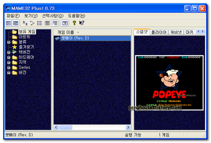Image resolution: width=211 pixels, height=143 pixels.
Task: Click the 핵버전 icon in the tree
Action: (x=14, y=52)
